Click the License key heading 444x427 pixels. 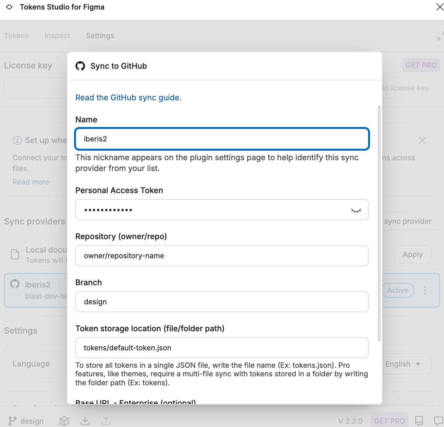28,65
